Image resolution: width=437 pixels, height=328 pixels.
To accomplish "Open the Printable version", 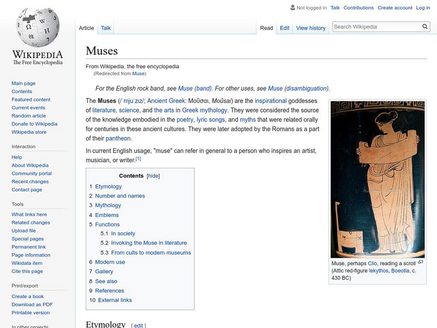I will point(31,312).
